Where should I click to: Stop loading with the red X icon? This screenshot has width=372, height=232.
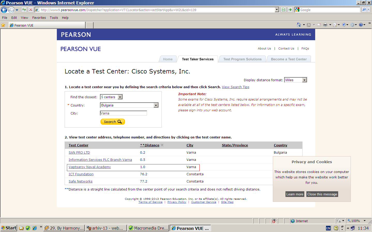tap(31, 10)
